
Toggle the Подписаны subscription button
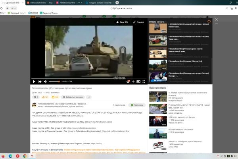pos(137,105)
